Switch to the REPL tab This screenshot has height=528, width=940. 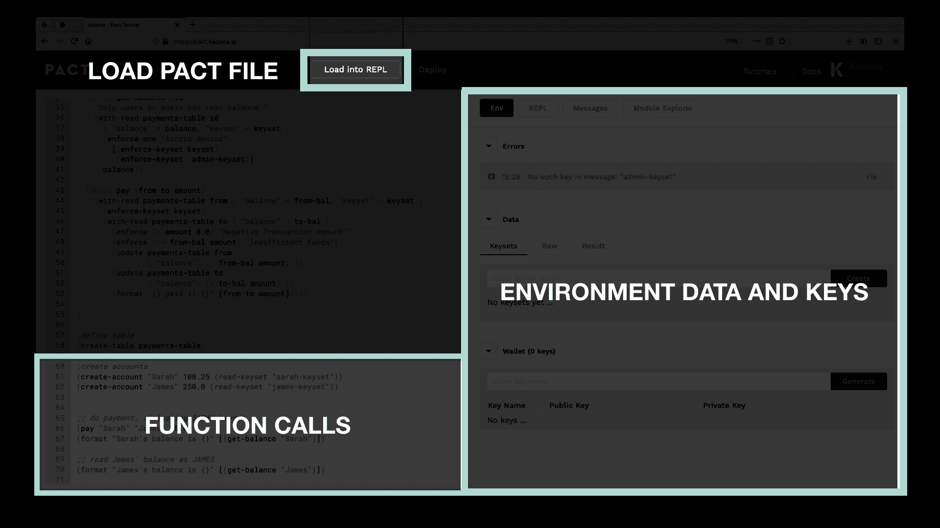coord(538,108)
